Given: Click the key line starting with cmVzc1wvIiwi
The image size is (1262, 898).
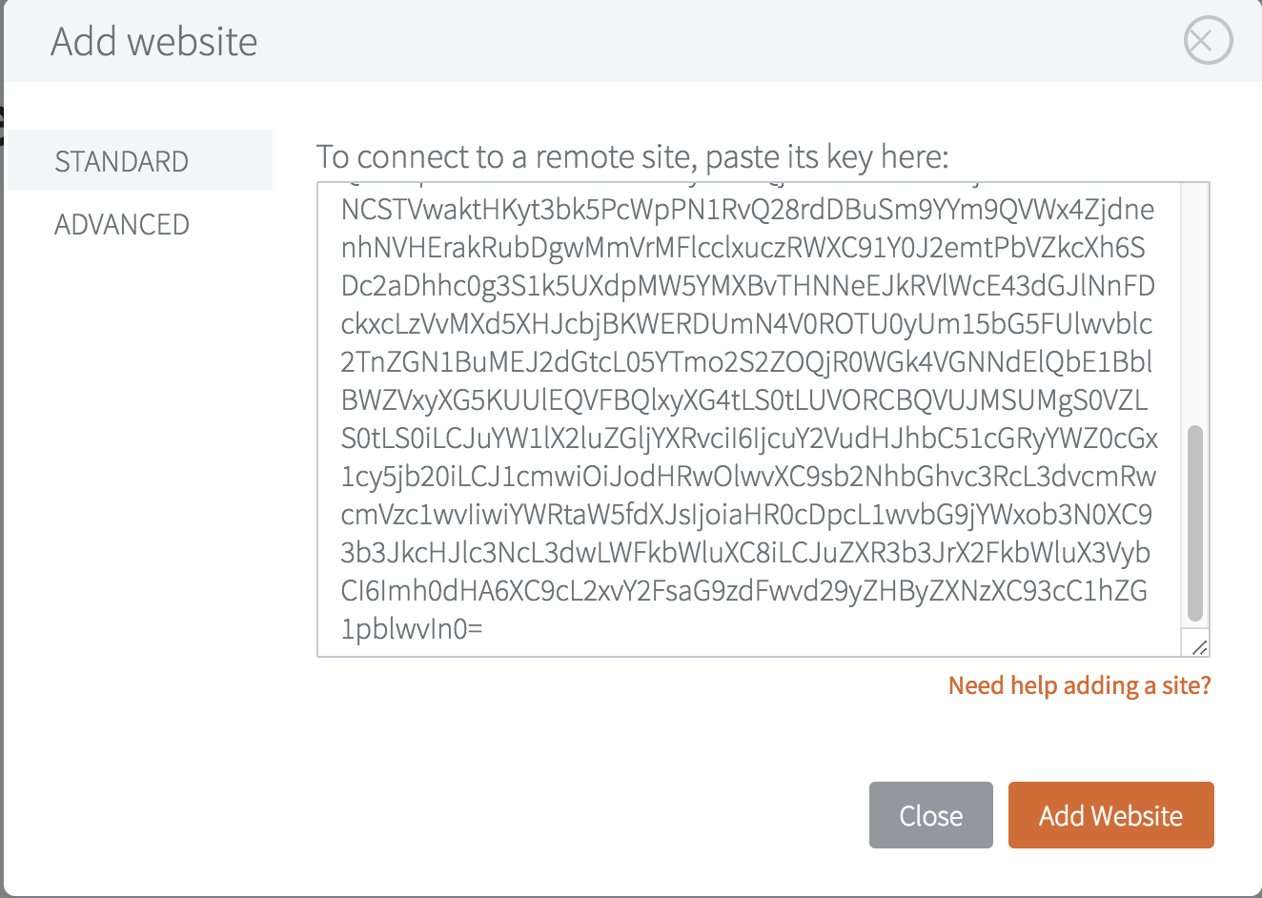Looking at the screenshot, I should tap(746, 515).
